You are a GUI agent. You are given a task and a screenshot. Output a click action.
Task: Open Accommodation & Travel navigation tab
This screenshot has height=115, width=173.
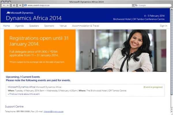pyautogui.click(x=86, y=26)
